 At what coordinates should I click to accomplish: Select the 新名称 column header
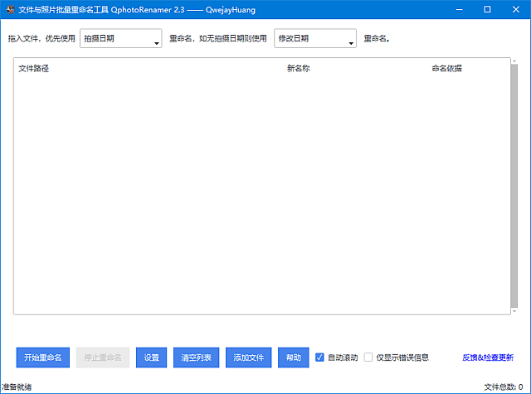[x=298, y=68]
